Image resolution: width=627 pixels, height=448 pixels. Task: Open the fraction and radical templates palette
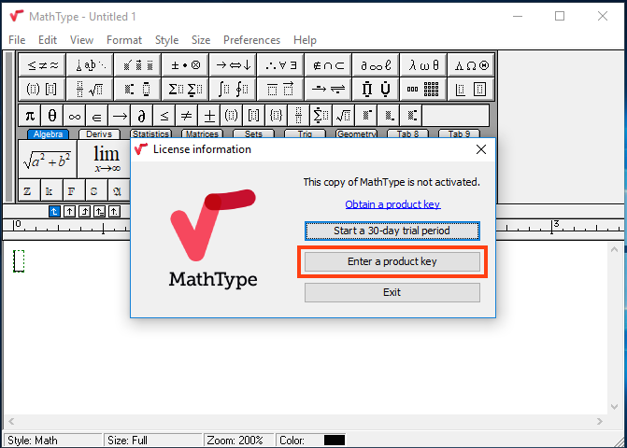pos(90,89)
